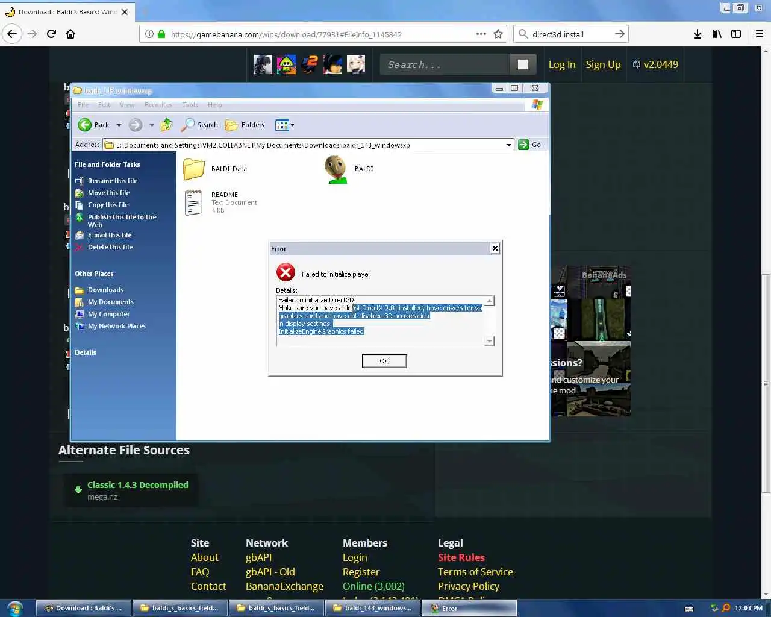
Task: Switch to baldi_143_windows taskbar item
Action: coord(373,608)
